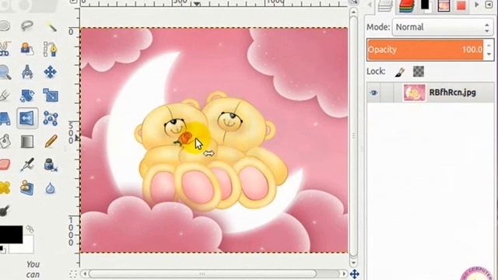Viewport: 498px width, 280px height.
Task: Select the Free Select lasso tool
Action: (x=27, y=26)
